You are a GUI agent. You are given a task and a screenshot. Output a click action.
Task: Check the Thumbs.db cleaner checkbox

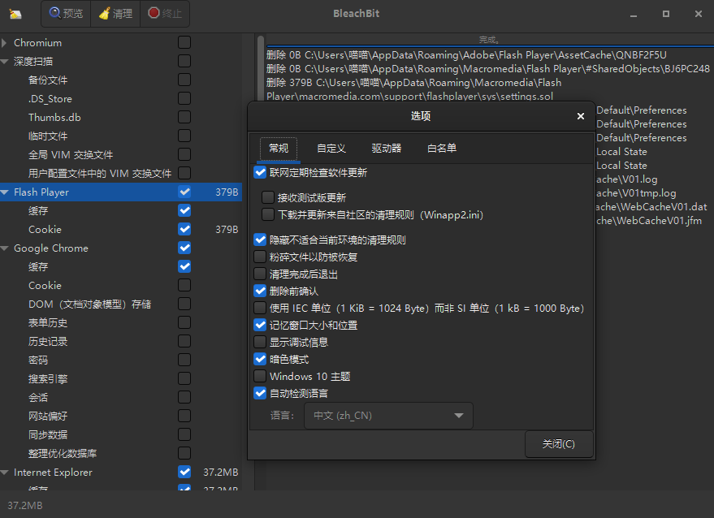click(x=184, y=118)
